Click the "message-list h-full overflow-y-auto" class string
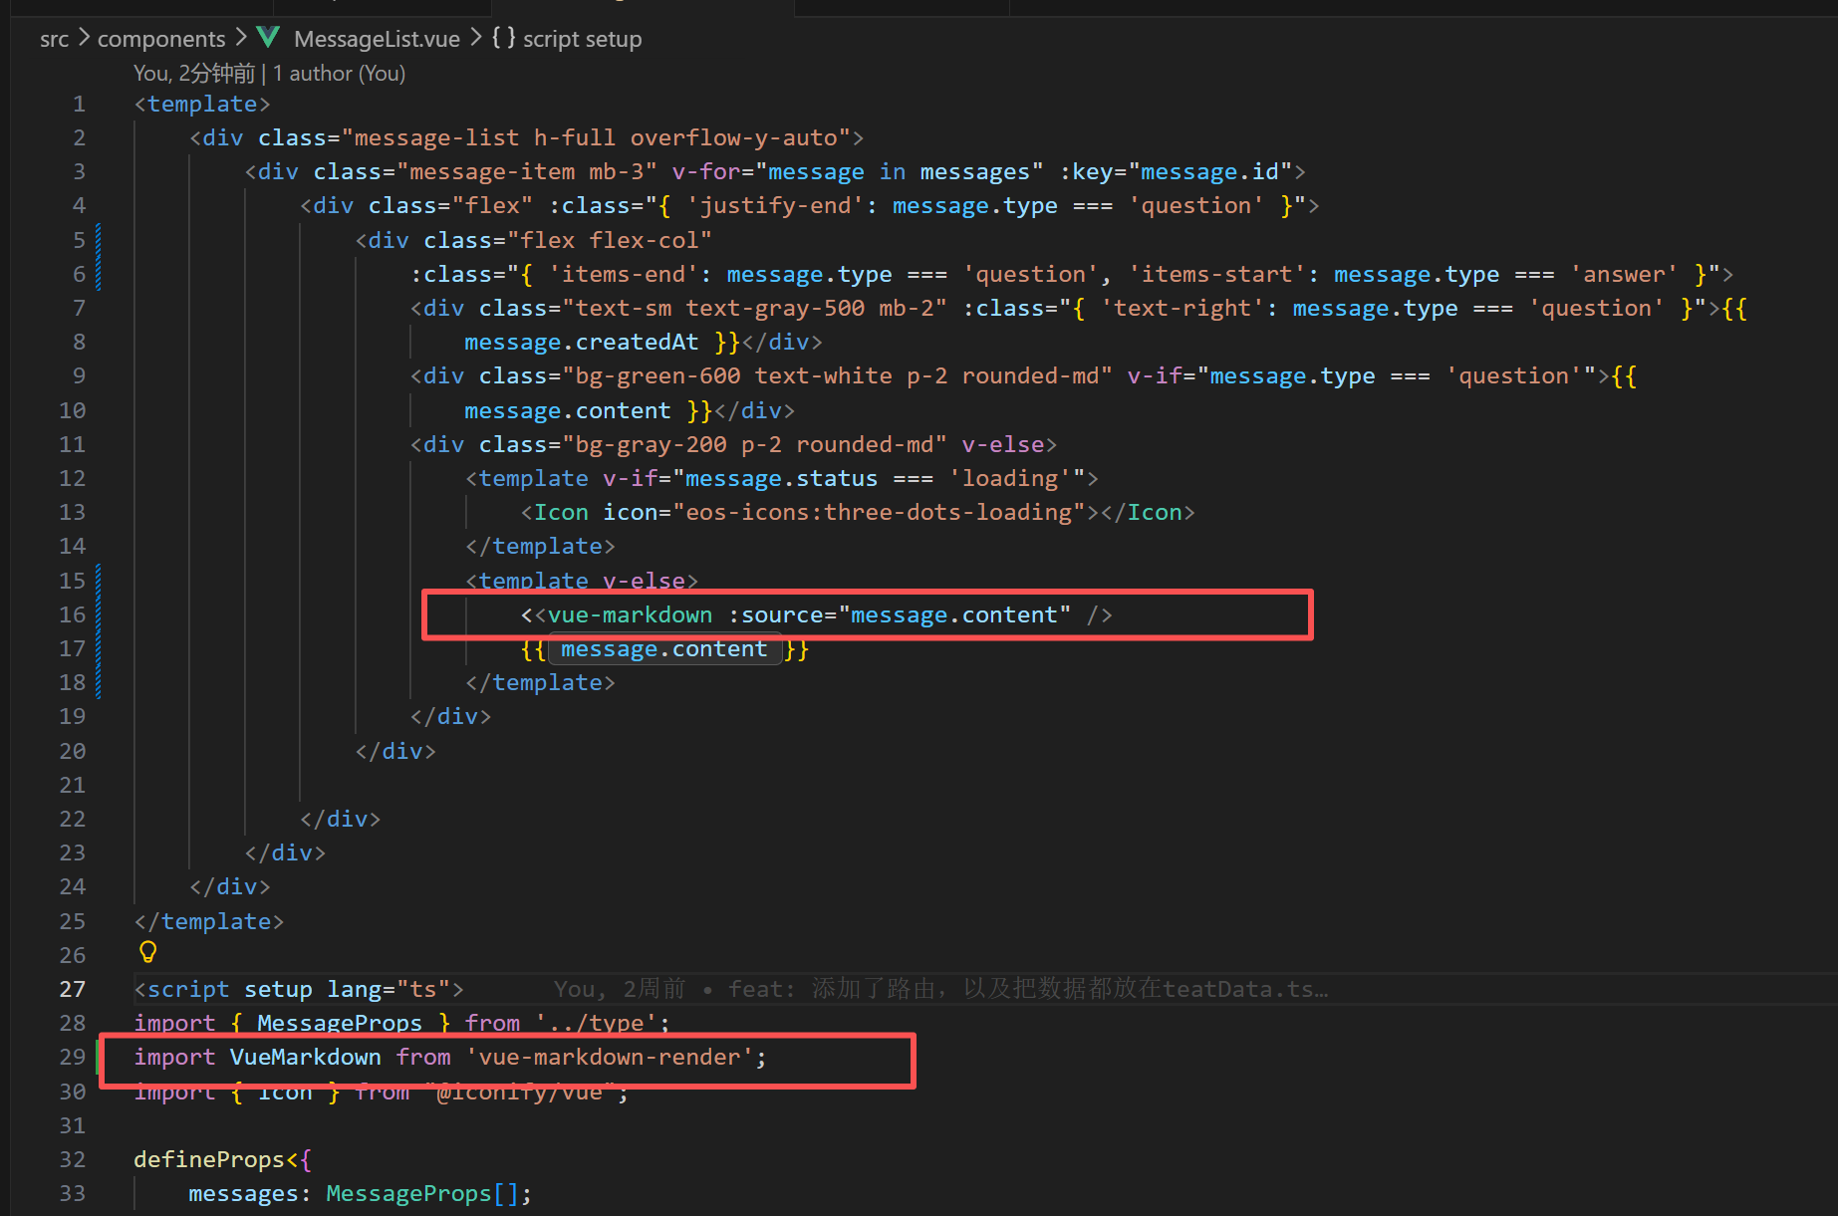The height and width of the screenshot is (1216, 1838). [596, 137]
